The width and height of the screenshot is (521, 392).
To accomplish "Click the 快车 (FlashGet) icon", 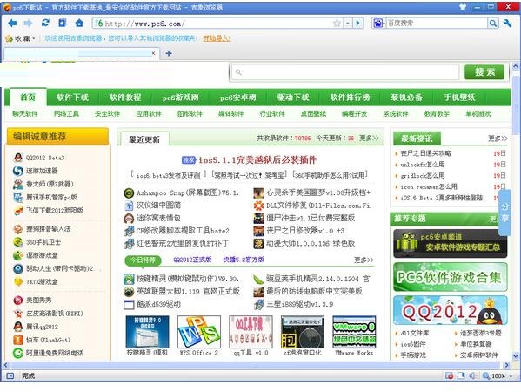I will (18, 340).
